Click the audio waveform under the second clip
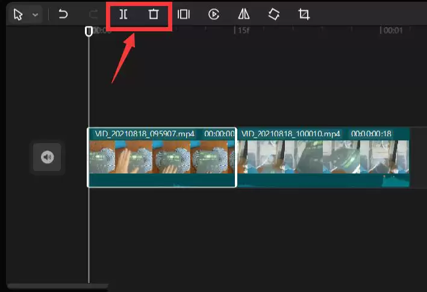 pyautogui.click(x=323, y=181)
